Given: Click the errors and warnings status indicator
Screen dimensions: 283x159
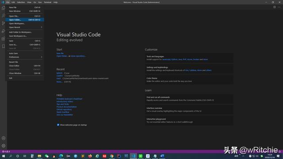Looking at the screenshot, I should point(6,151).
